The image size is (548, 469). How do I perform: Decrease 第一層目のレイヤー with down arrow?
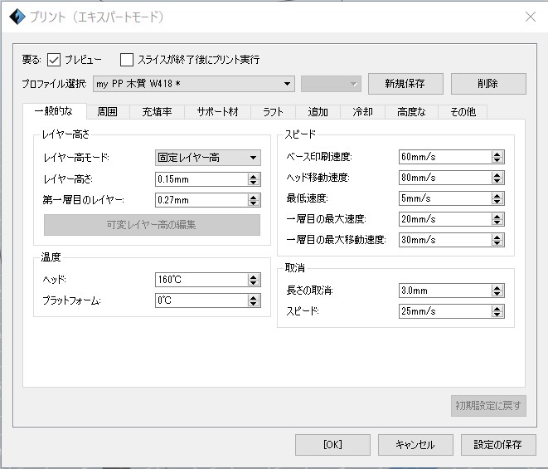[254, 203]
